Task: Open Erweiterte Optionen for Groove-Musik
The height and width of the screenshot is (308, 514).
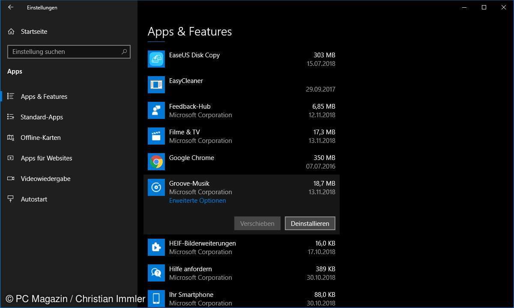Action: [197, 200]
